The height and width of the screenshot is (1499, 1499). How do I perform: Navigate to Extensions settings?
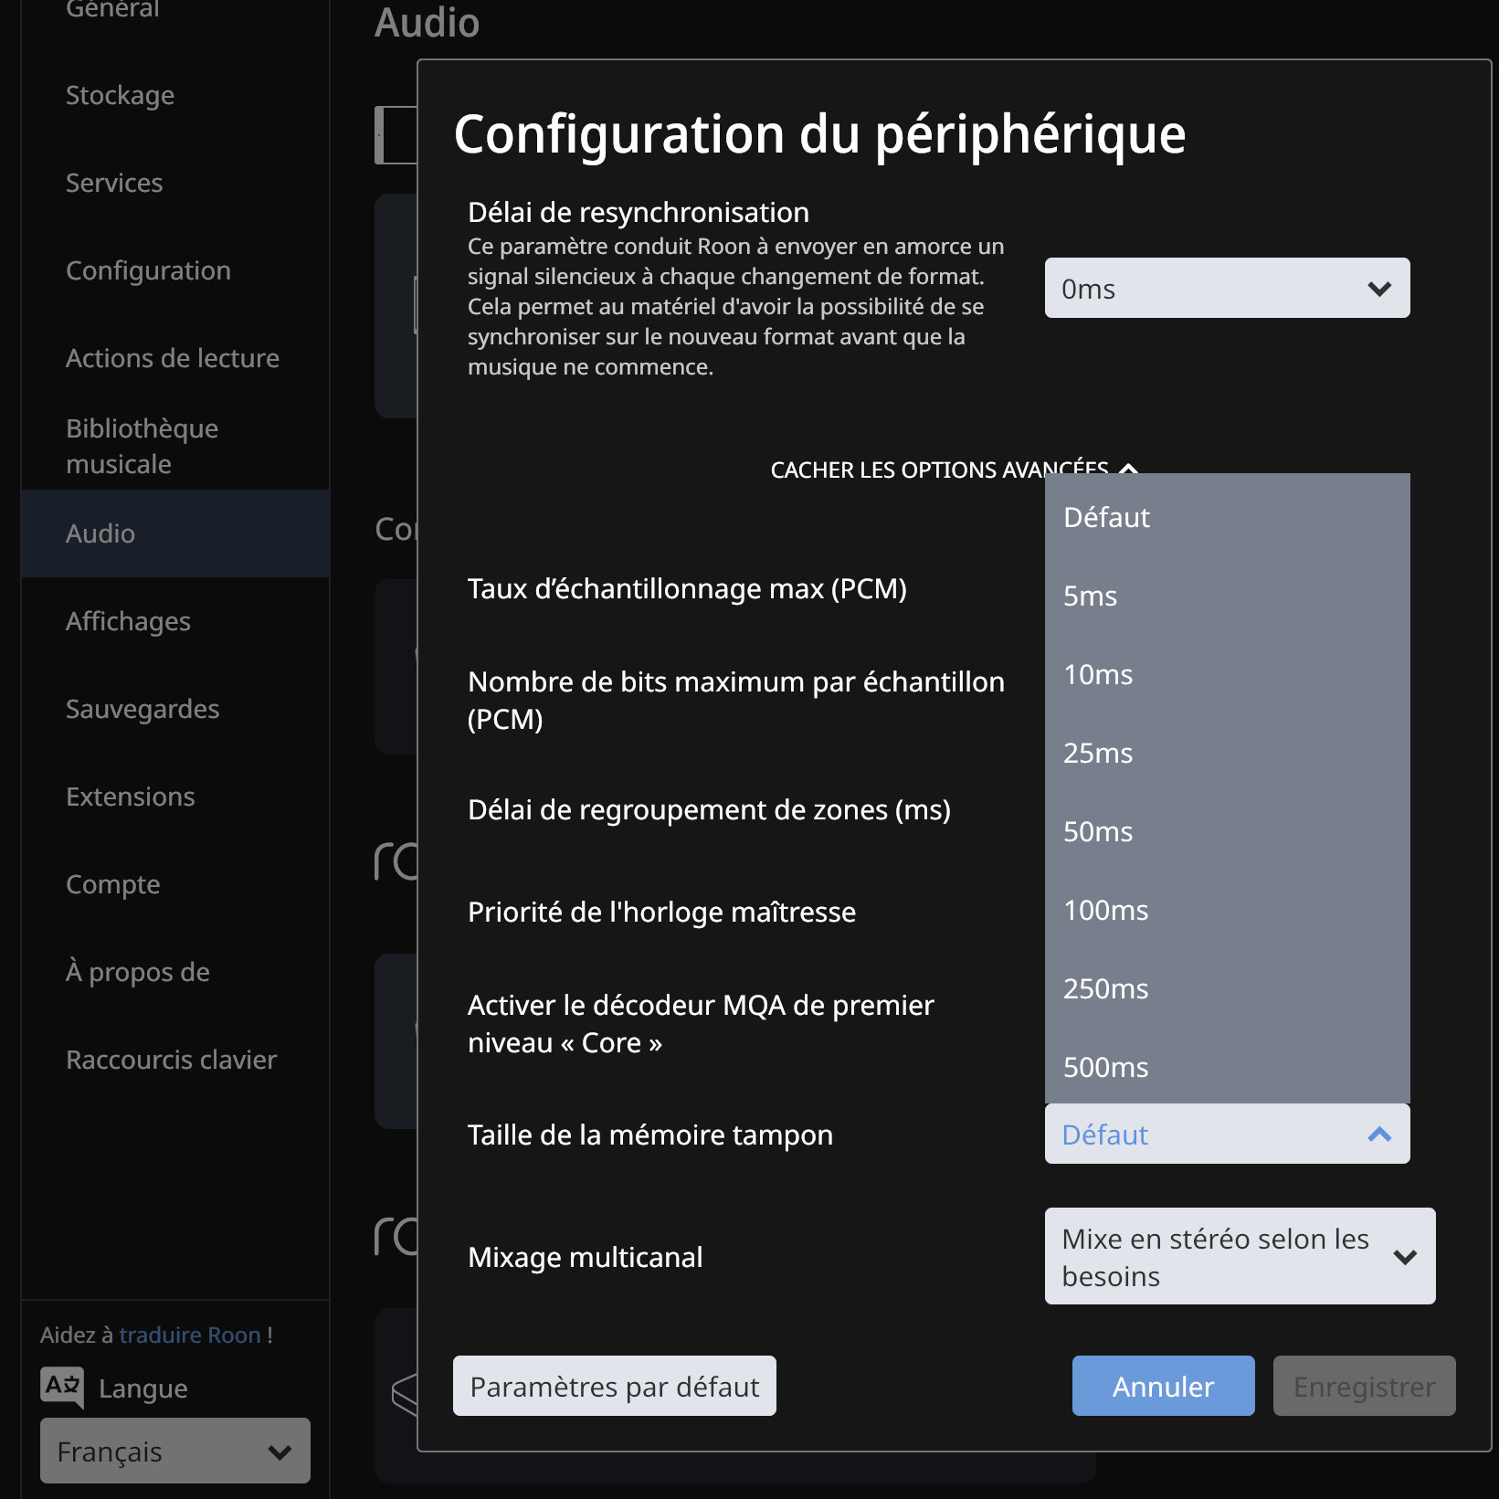(130, 797)
